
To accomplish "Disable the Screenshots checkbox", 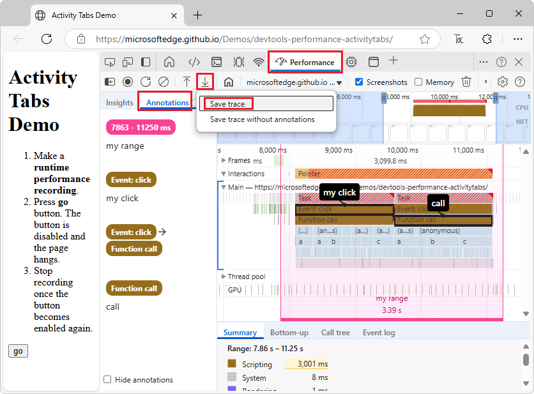I will pos(358,82).
